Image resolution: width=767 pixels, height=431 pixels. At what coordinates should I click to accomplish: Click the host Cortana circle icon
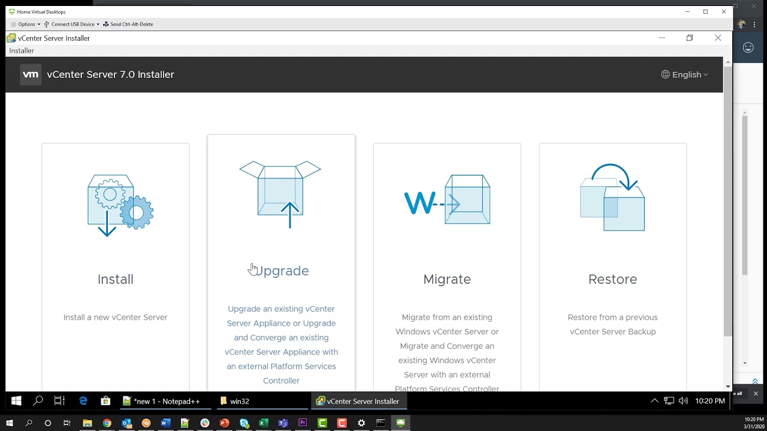pyautogui.click(x=48, y=423)
